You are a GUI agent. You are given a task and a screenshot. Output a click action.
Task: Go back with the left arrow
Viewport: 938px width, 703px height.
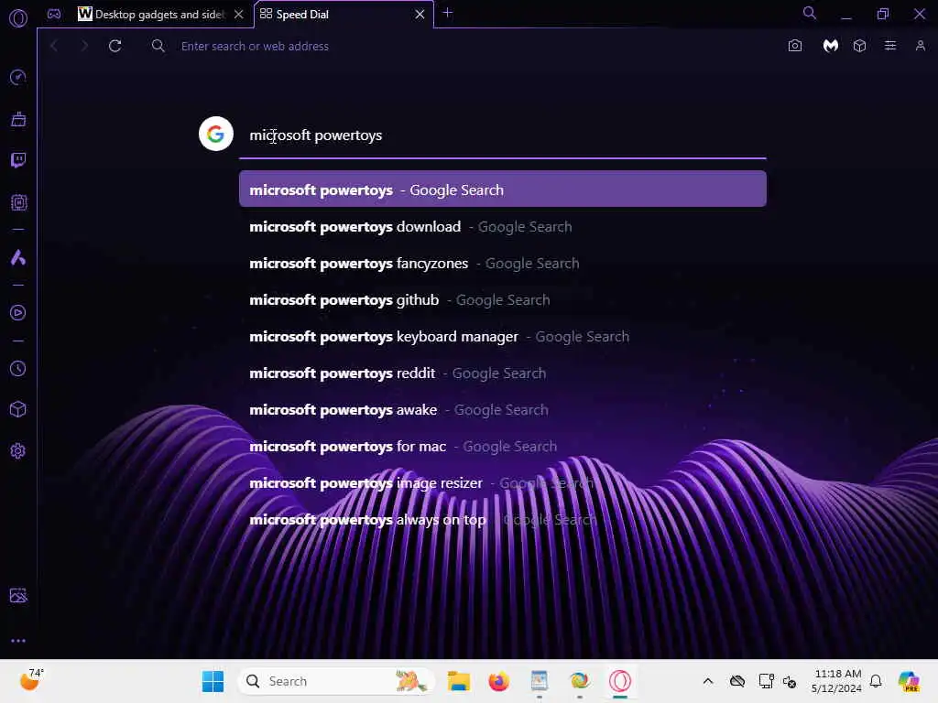point(54,46)
